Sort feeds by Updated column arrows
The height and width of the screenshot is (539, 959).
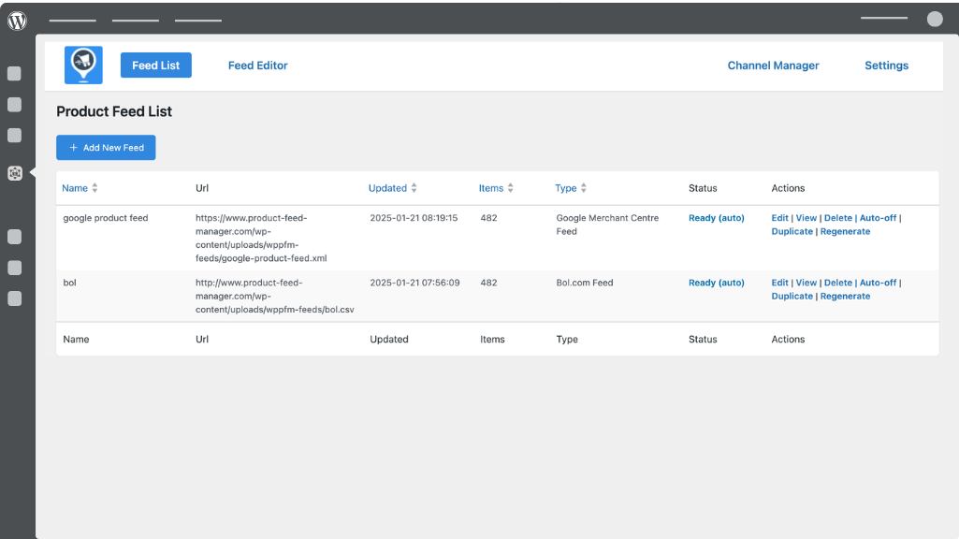tap(414, 188)
